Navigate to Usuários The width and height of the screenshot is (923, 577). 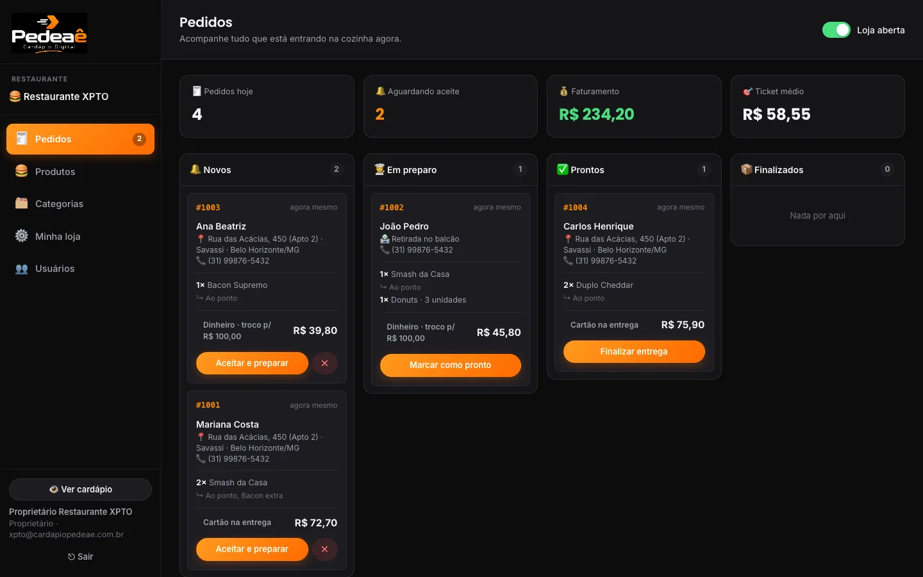click(80, 269)
